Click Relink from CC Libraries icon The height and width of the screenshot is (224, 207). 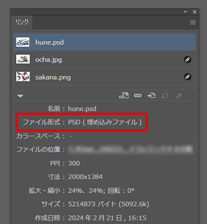click(x=124, y=95)
